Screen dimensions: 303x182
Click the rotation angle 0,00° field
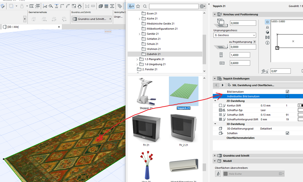tap(280, 71)
